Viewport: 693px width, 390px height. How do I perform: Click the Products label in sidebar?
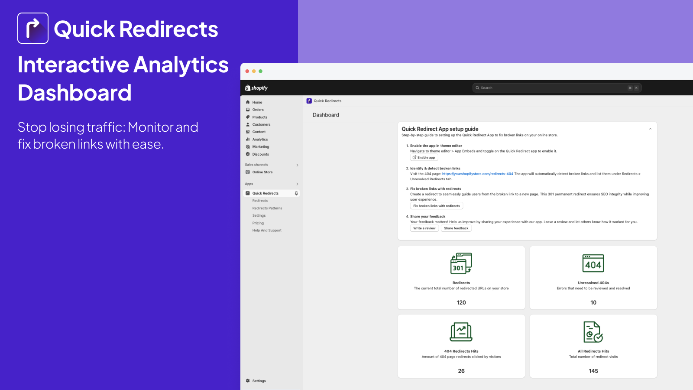click(260, 117)
